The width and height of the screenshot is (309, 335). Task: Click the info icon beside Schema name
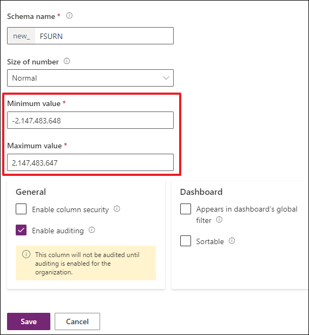69,16
